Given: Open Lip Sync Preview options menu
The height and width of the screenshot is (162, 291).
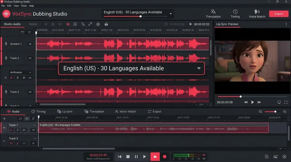Looking at the screenshot, I should pos(286,24).
